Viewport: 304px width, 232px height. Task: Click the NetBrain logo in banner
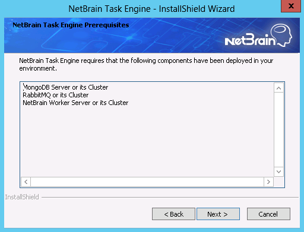258,36
